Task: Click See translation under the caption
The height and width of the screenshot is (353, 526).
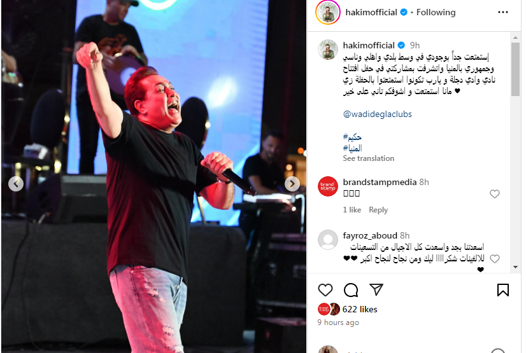Action: coord(368,158)
